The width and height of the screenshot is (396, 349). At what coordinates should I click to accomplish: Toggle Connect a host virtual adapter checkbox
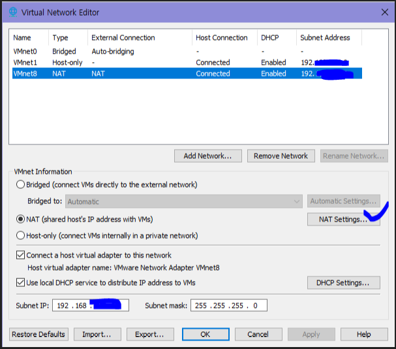pos(20,255)
